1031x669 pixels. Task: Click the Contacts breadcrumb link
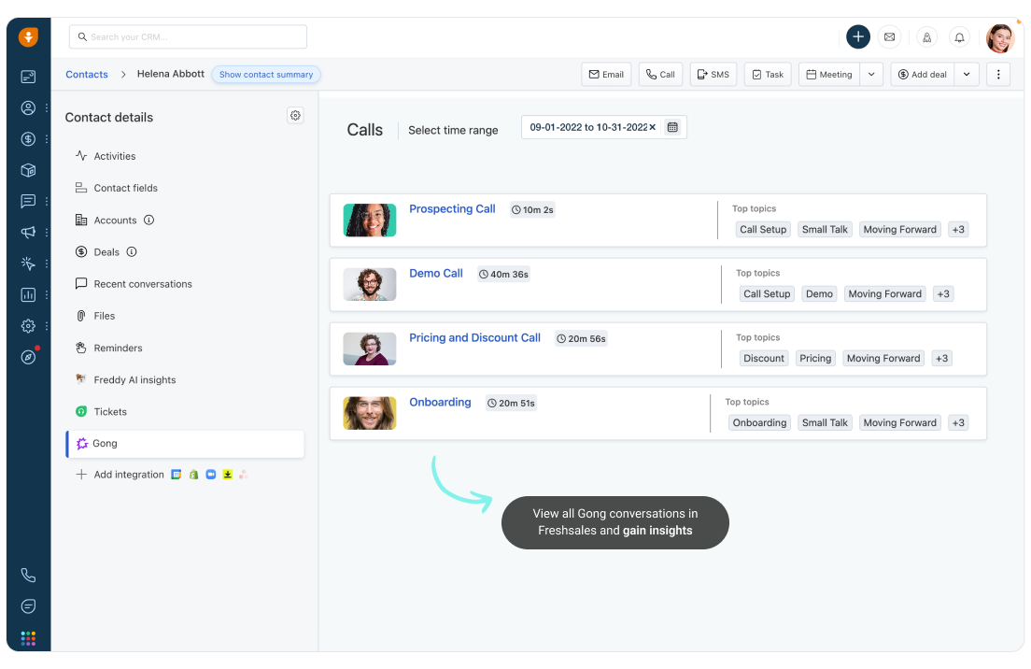coord(87,75)
